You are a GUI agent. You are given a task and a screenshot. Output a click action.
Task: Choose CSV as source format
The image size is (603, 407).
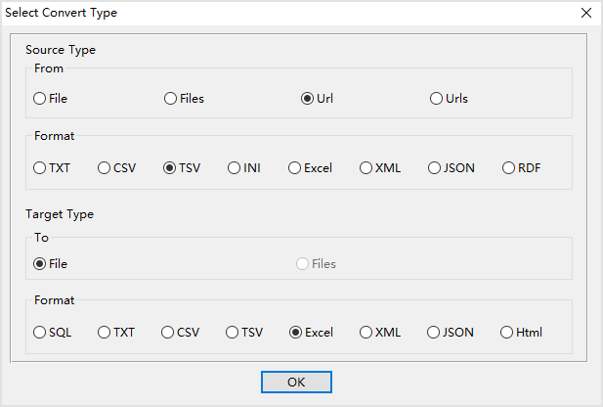(x=105, y=168)
